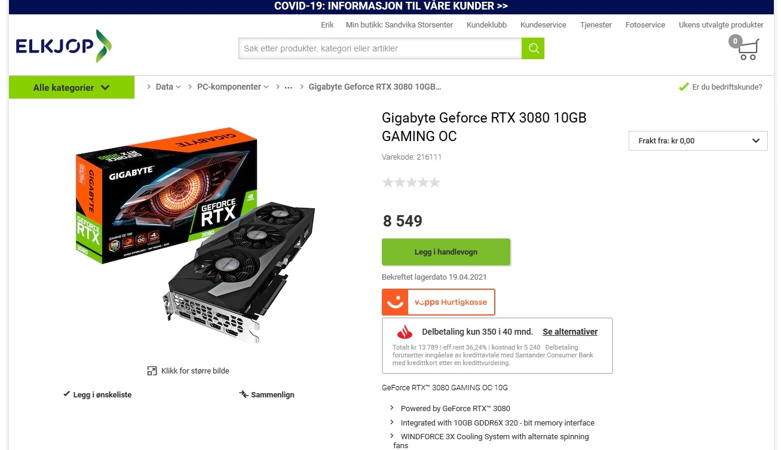The width and height of the screenshot is (781, 450).
Task: Open the shopping cart icon
Action: tap(748, 48)
